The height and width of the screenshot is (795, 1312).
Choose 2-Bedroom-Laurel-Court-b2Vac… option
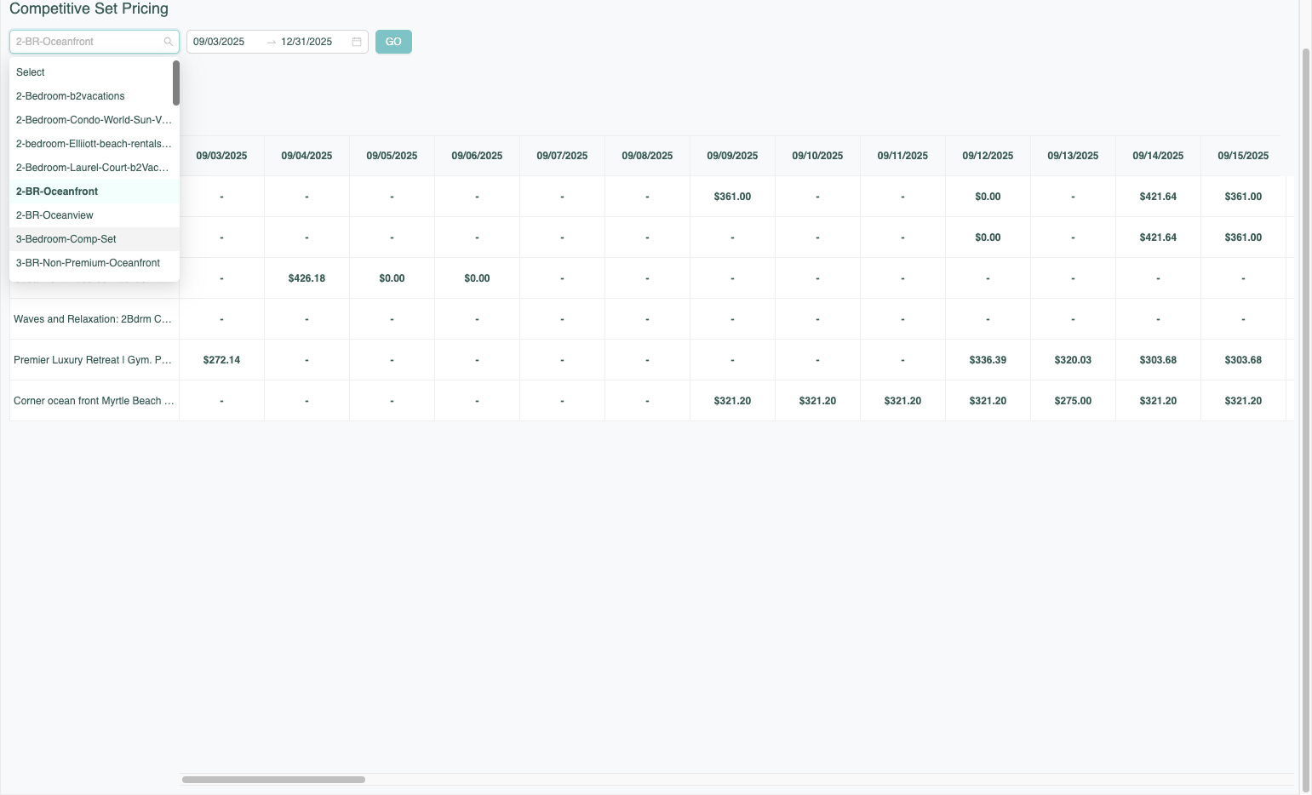click(91, 168)
